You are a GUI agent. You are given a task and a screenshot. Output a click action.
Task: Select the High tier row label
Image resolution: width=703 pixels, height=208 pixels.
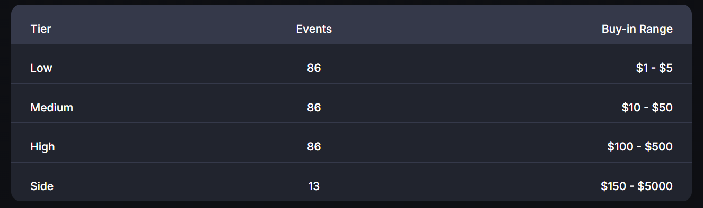[42, 147]
